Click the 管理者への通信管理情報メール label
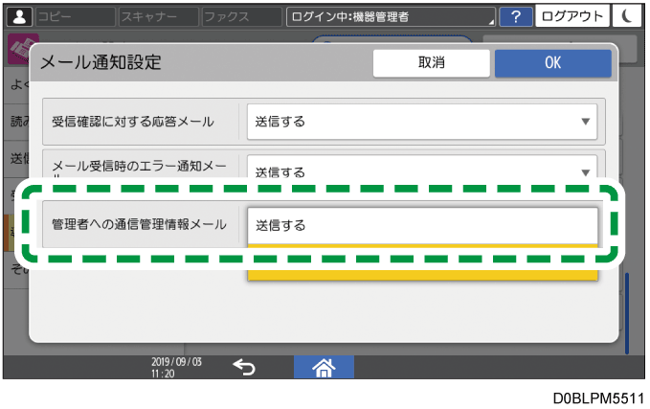Image resolution: width=650 pixels, height=409 pixels. 139,224
